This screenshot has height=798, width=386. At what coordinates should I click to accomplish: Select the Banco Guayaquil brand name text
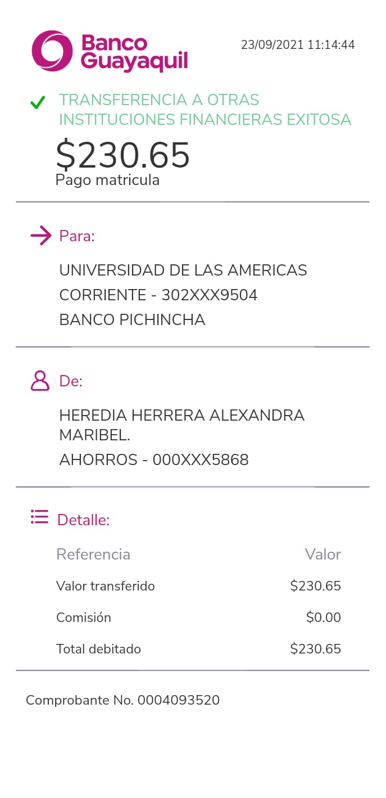(134, 53)
